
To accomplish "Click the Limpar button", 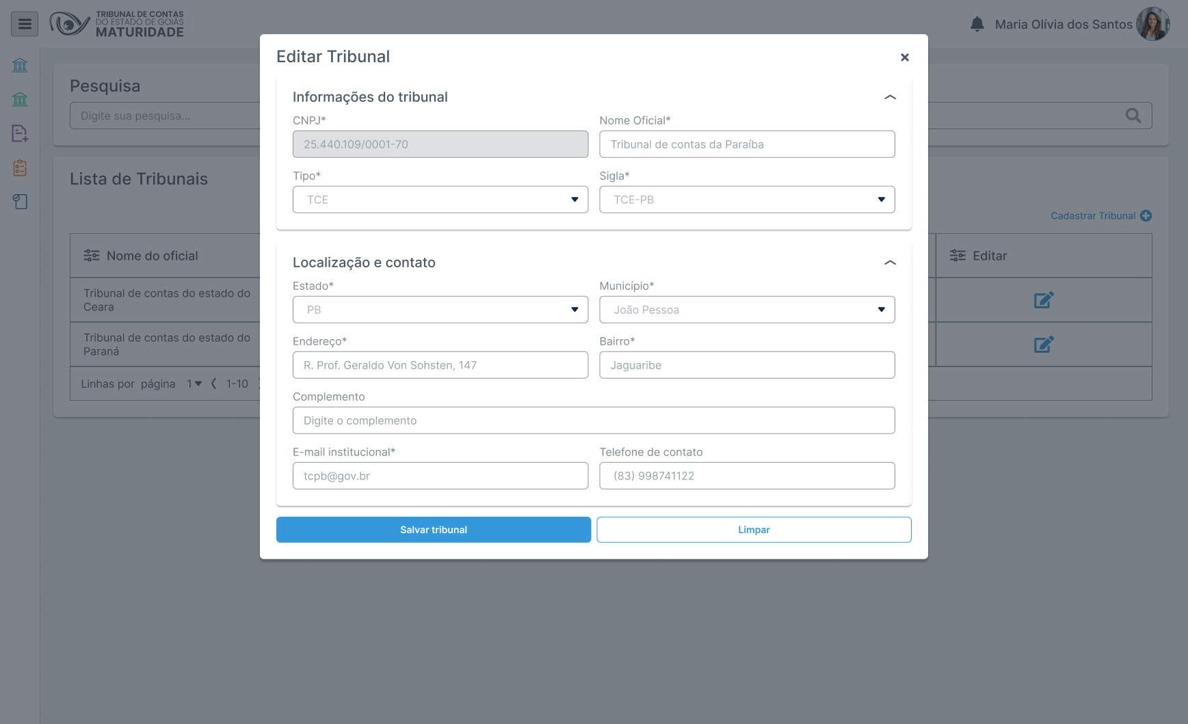I will 754,530.
